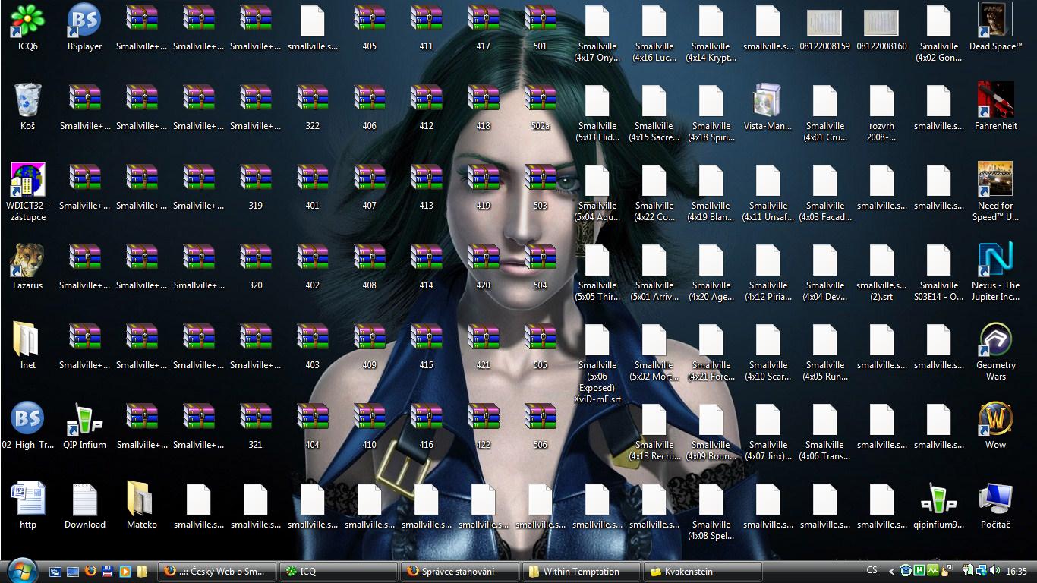Screen dimensions: 1037x583
Task: Open the CS language bar selector
Action: click(872, 570)
